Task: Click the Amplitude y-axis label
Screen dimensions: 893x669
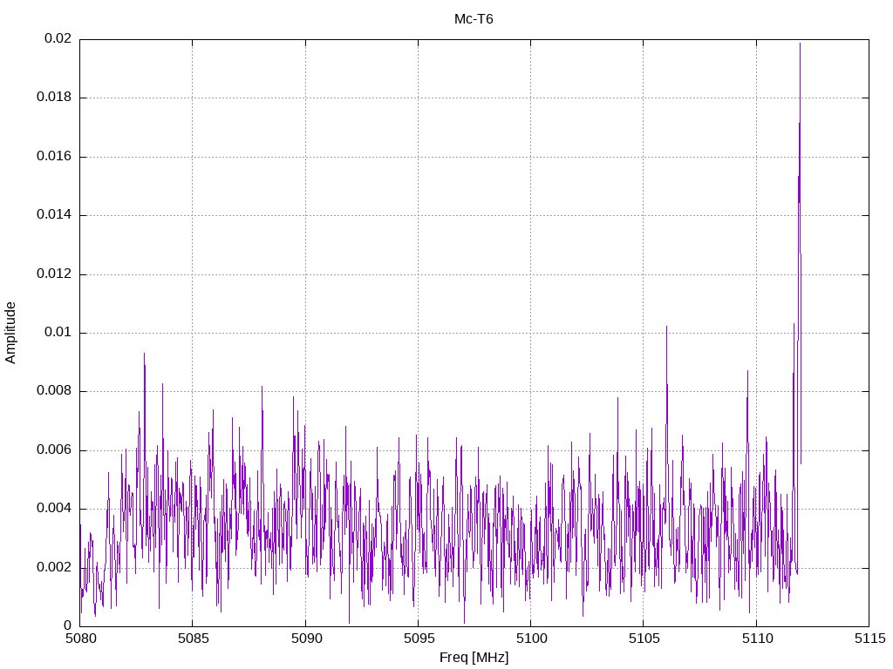Action: click(x=10, y=332)
